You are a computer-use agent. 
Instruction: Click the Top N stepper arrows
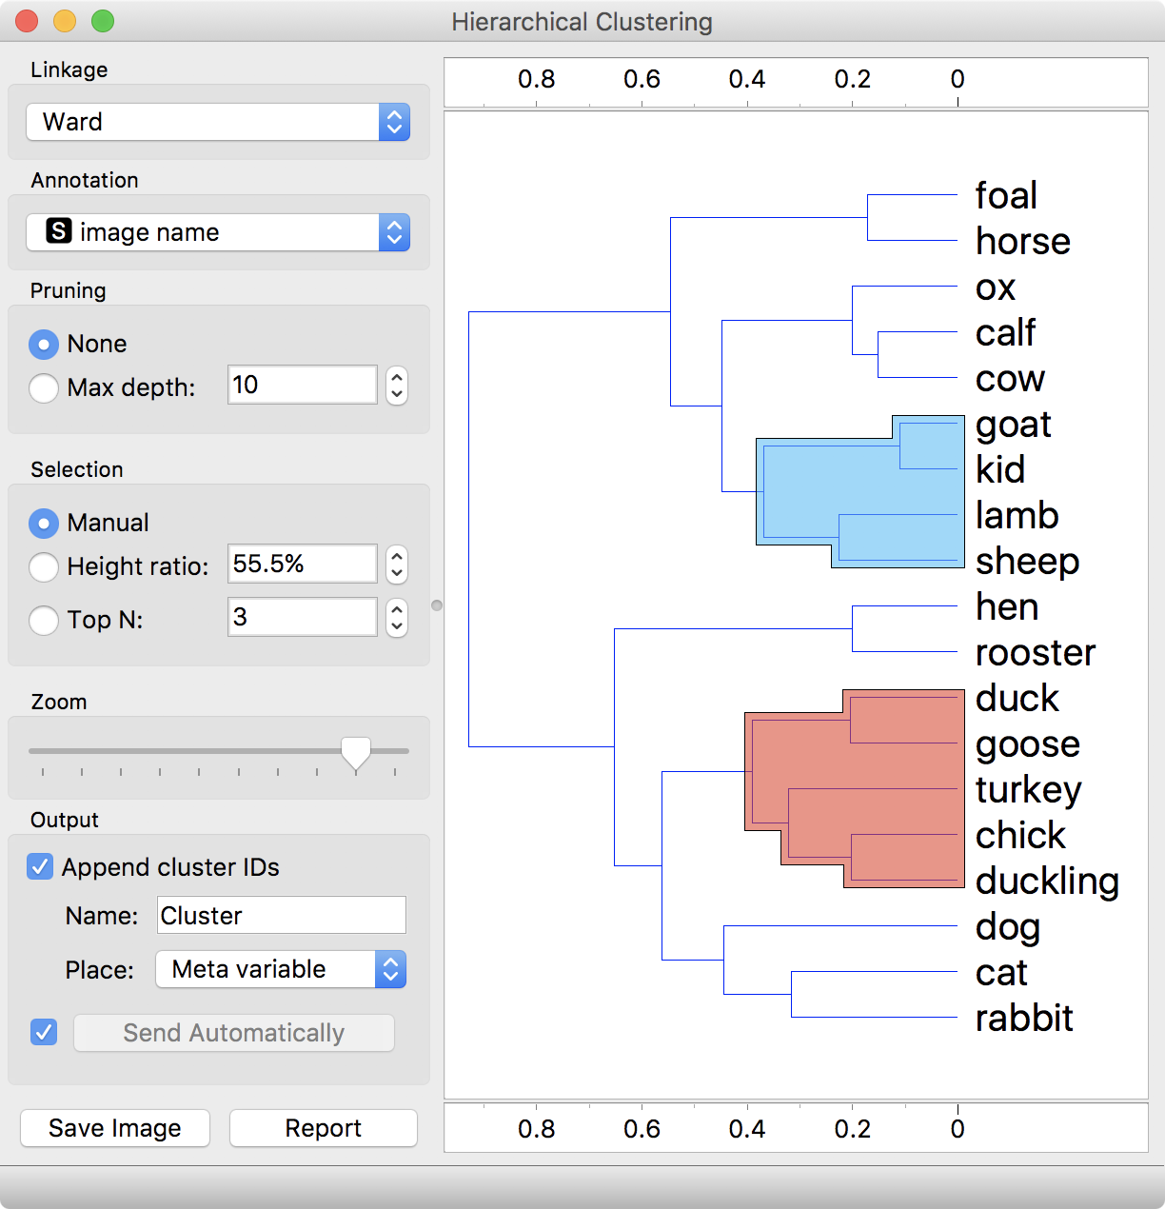[397, 618]
